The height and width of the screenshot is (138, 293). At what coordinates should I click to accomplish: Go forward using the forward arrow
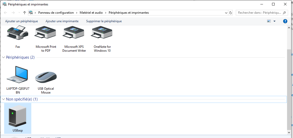tap(13, 13)
